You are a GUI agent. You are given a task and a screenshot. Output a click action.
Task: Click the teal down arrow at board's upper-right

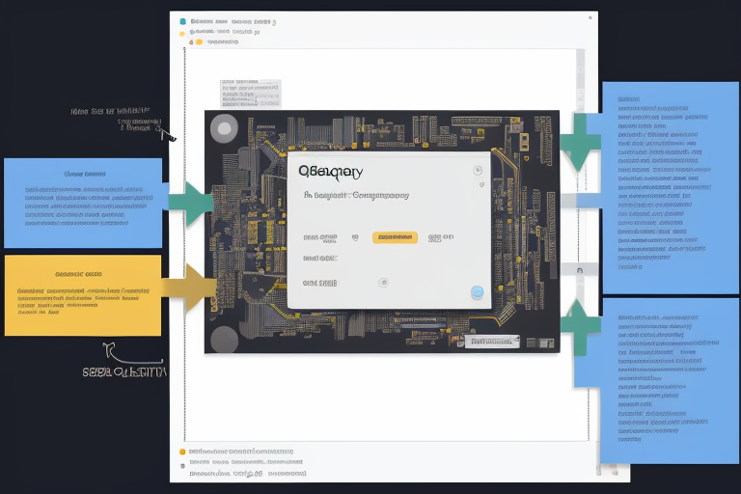580,143
